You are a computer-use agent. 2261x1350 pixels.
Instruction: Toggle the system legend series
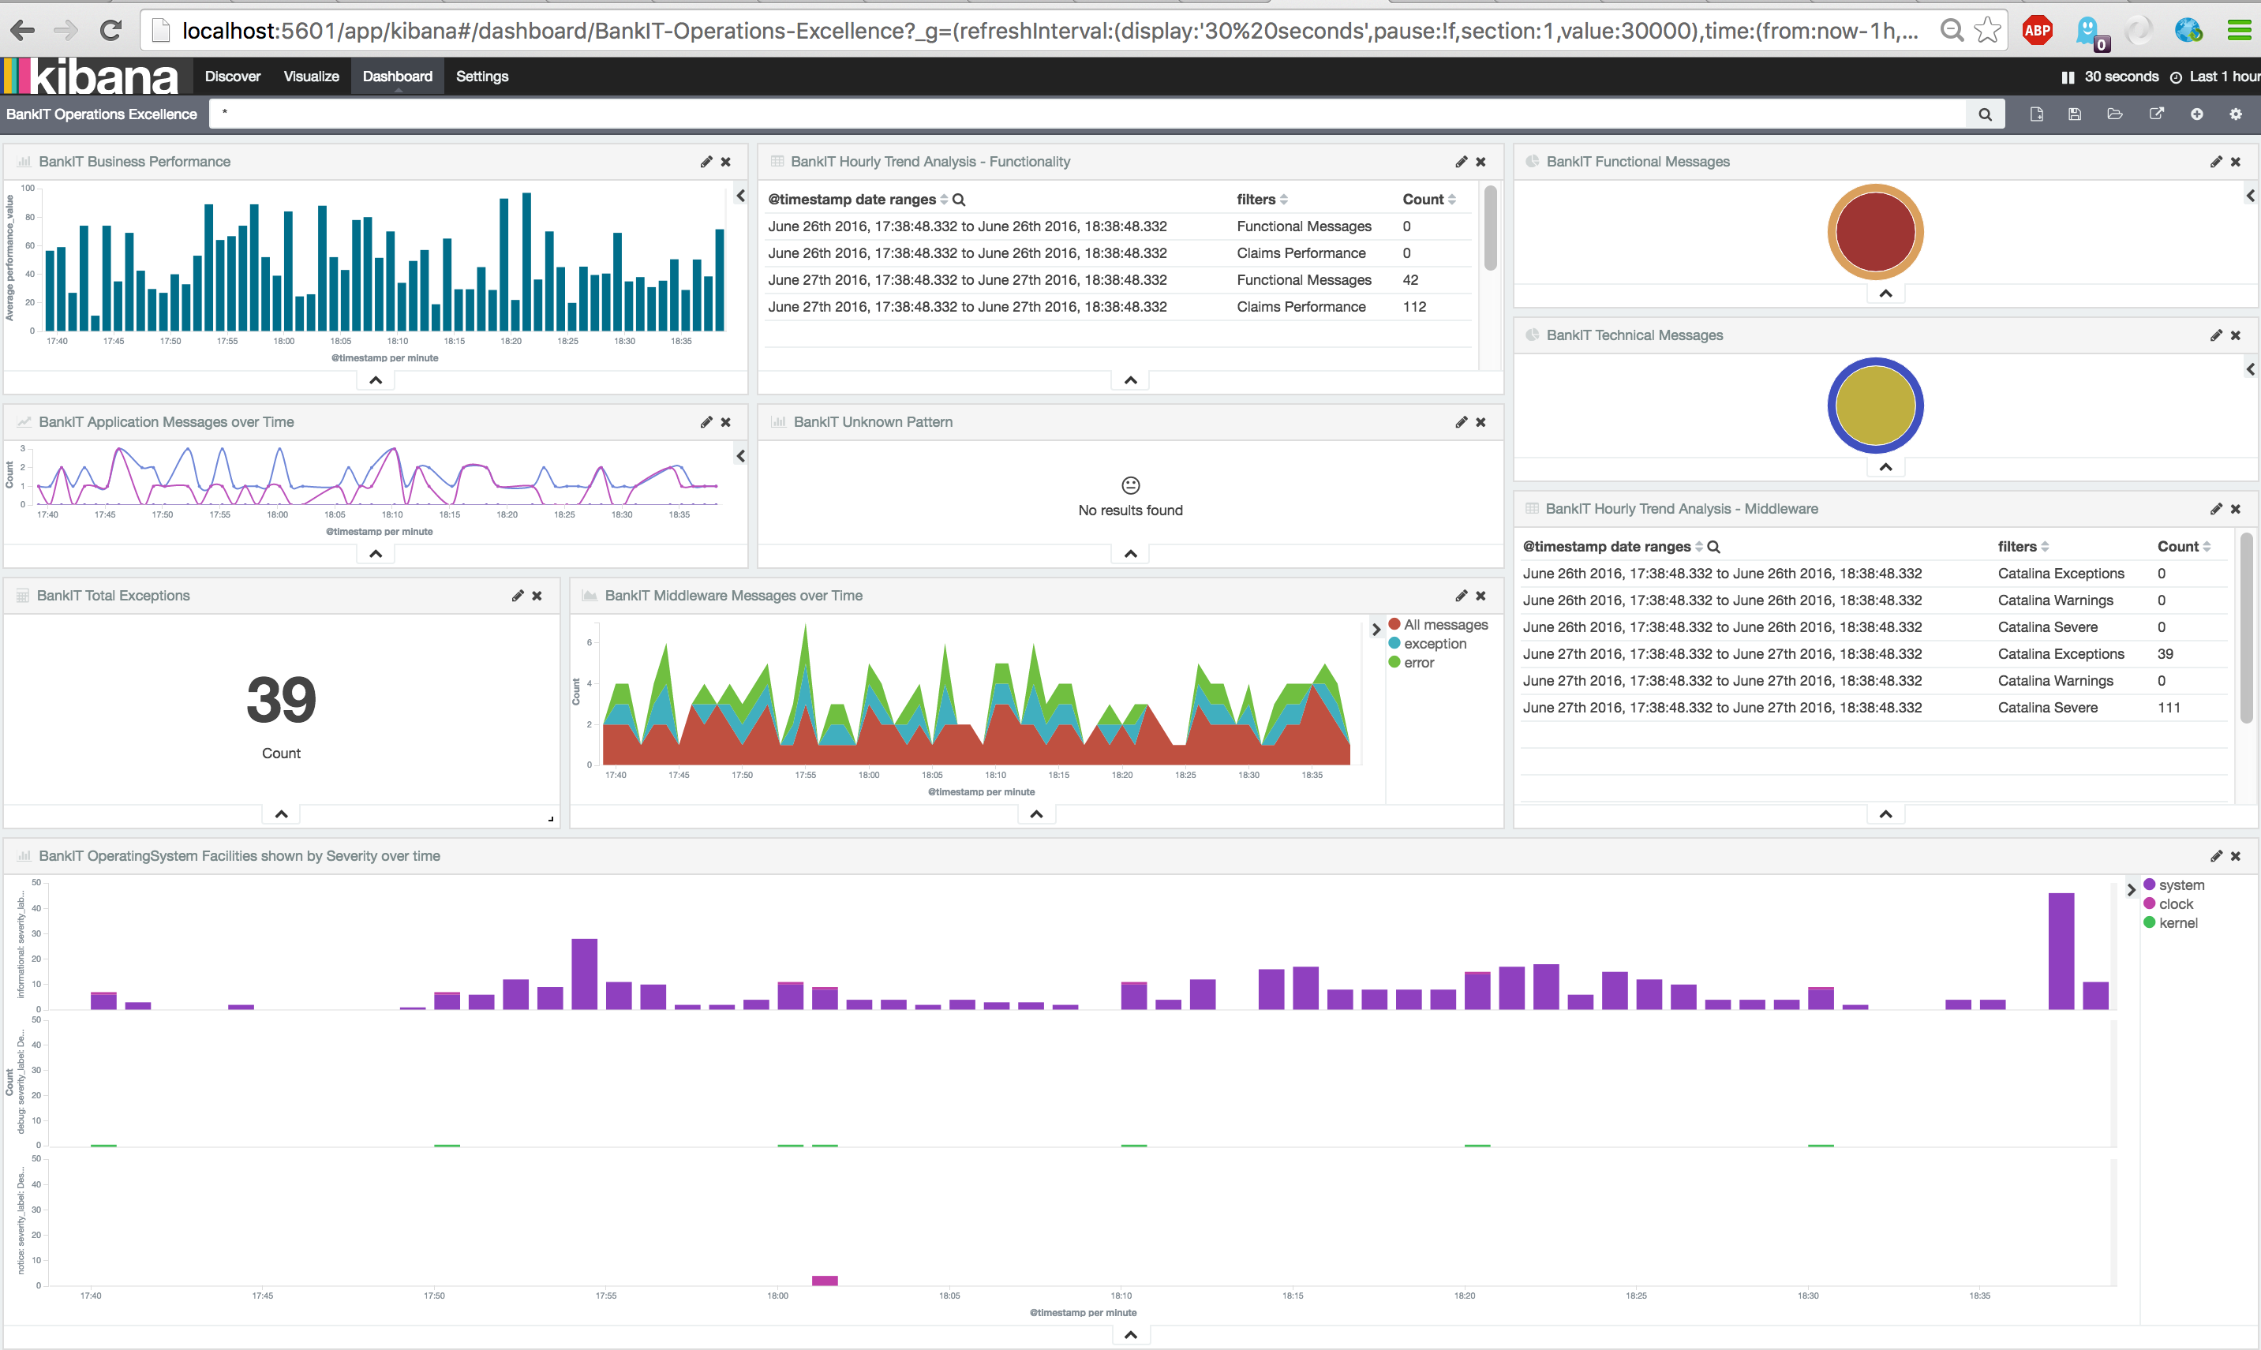click(2173, 885)
